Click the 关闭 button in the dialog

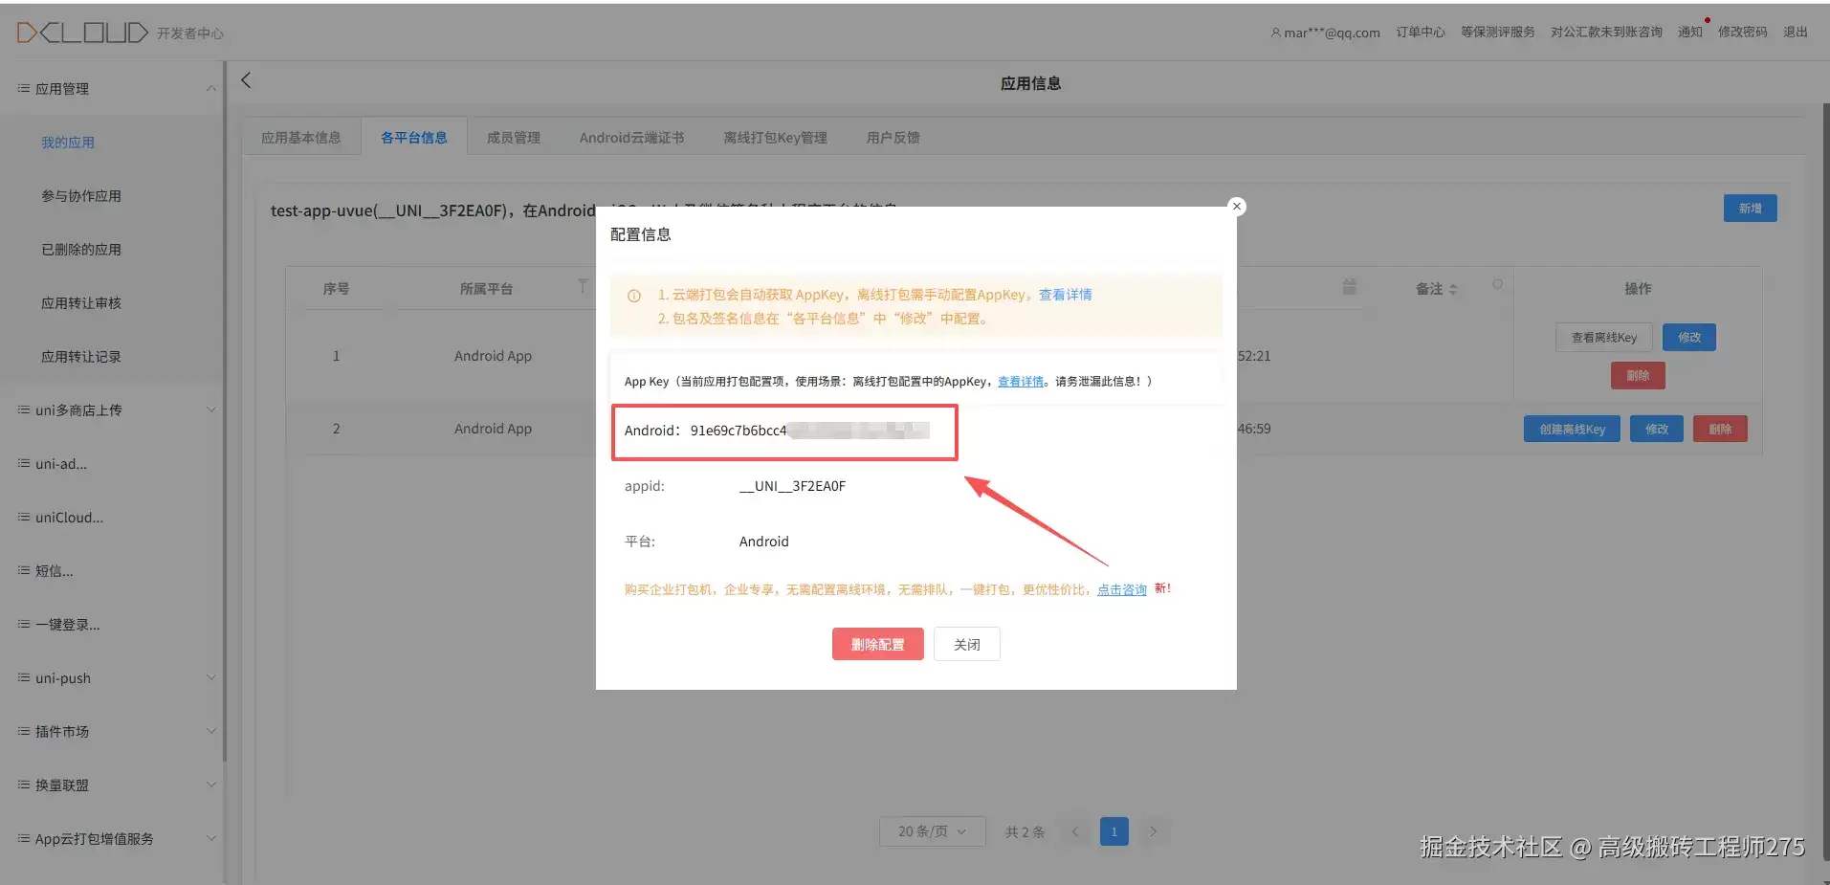[x=966, y=644]
